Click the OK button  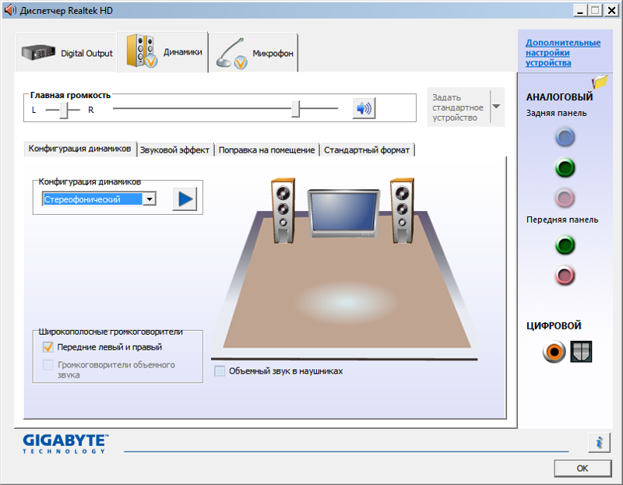583,469
